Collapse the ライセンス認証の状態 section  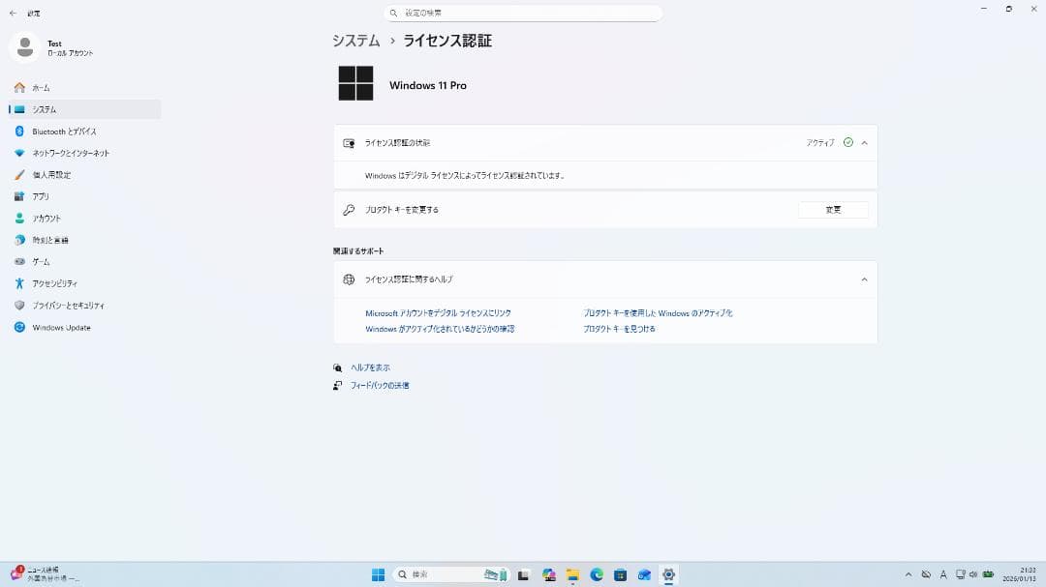(x=864, y=142)
